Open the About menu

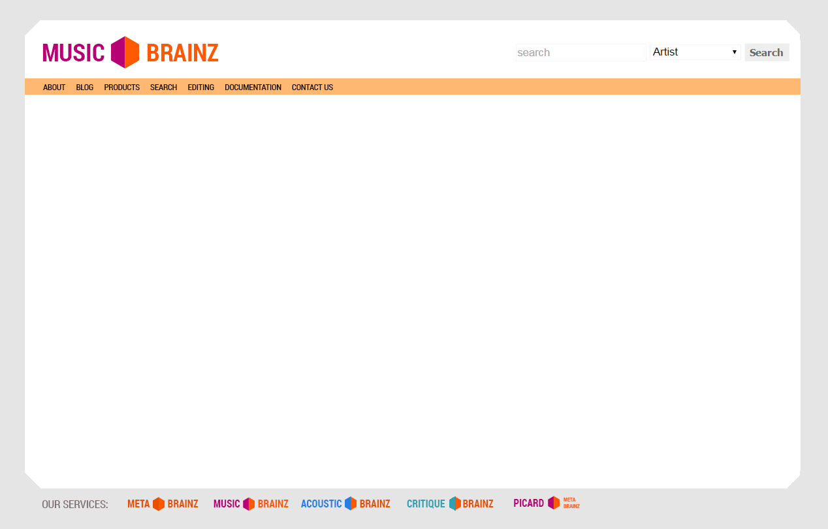pyautogui.click(x=54, y=88)
